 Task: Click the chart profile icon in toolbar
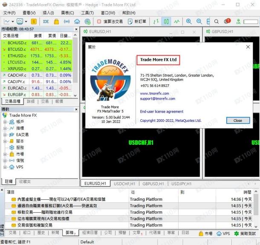tap(20, 21)
